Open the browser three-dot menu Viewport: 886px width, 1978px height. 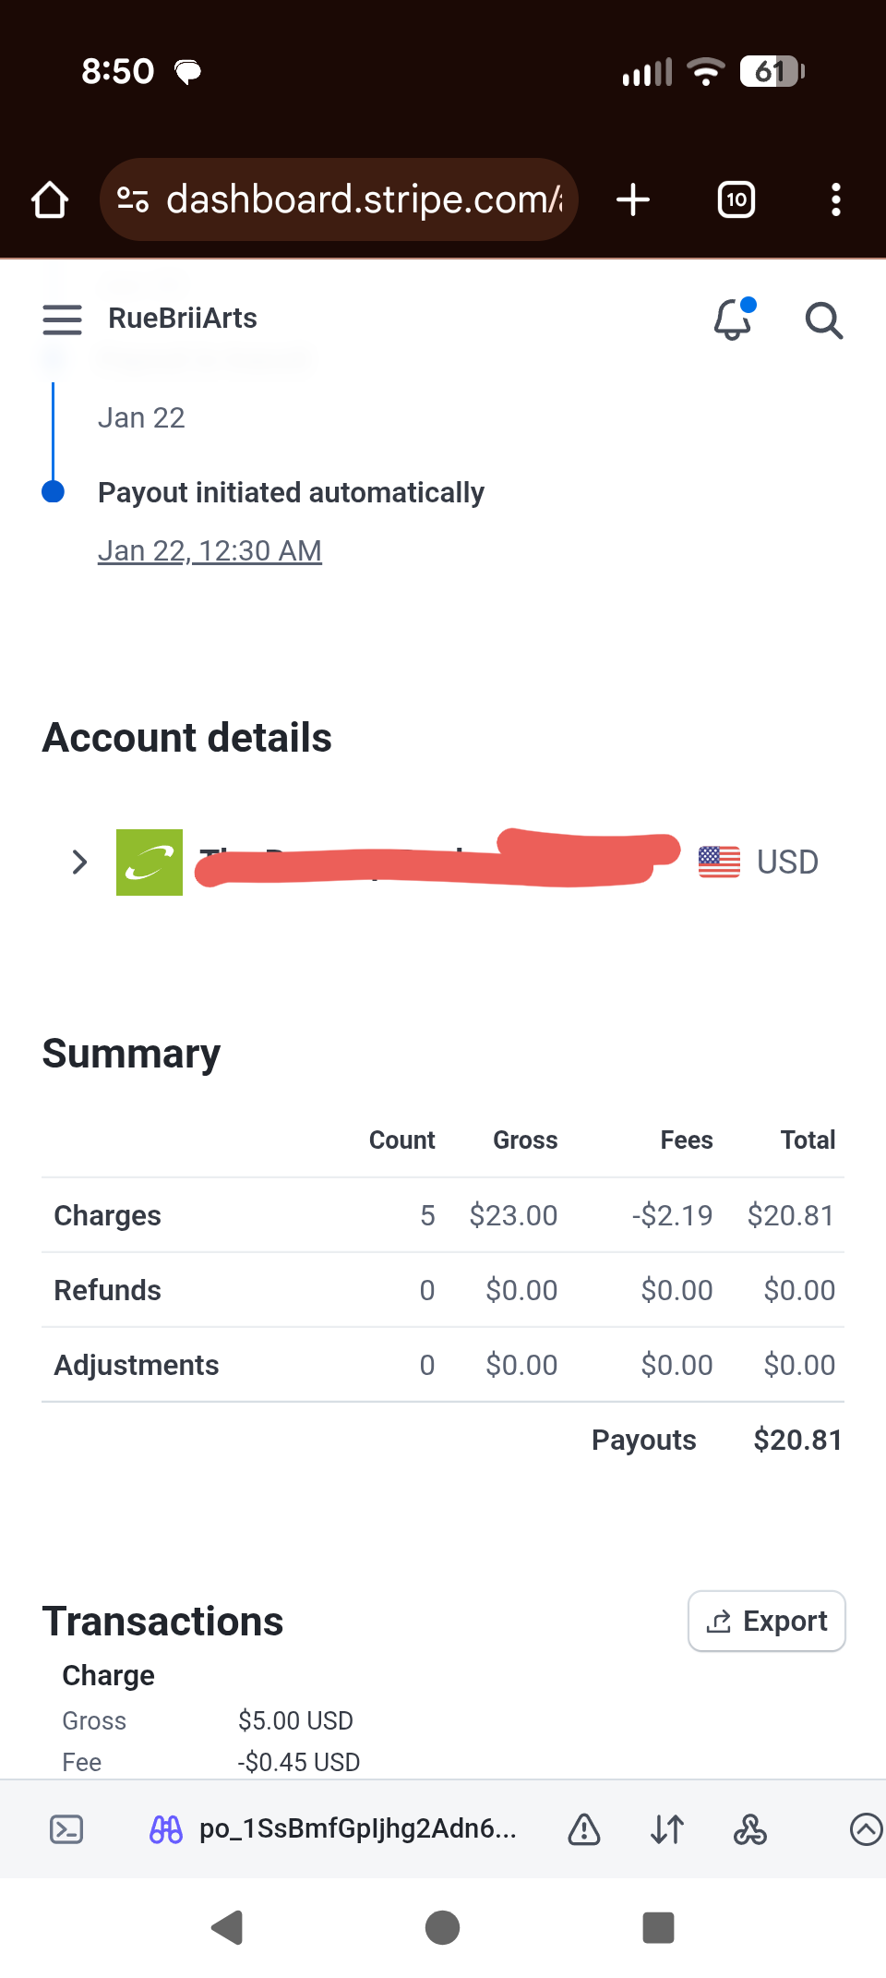[x=835, y=199]
